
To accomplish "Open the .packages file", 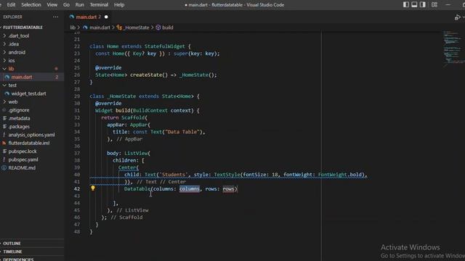I will 19,127.
